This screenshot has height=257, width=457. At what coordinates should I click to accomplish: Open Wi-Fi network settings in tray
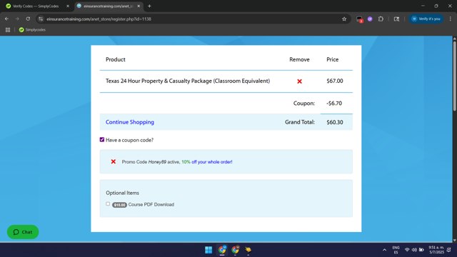[x=407, y=250]
